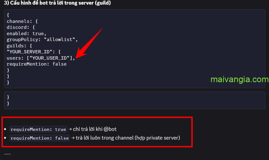269x160 pixels.
Task: Click the section 3 heading text
Action: click(x=57, y=3)
